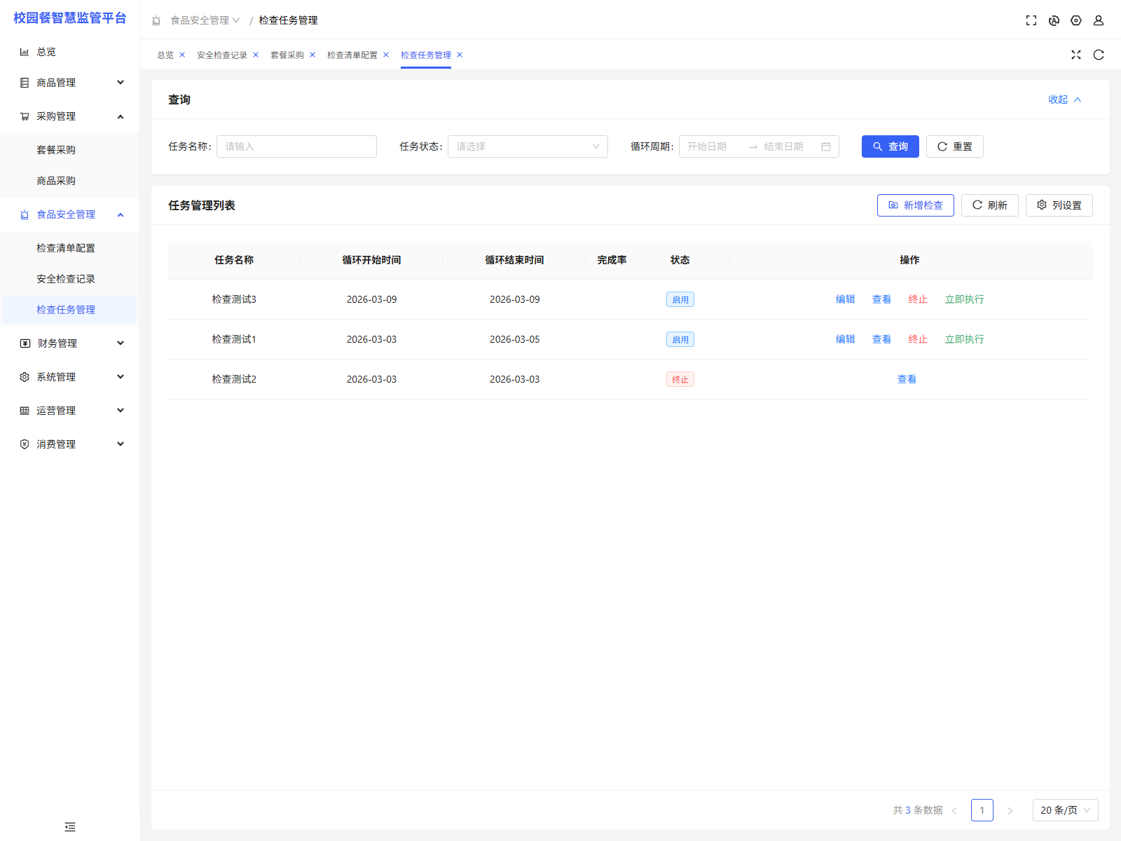This screenshot has width=1121, height=841.
Task: Terminate task 检查测试1 via 终止
Action: 918,339
